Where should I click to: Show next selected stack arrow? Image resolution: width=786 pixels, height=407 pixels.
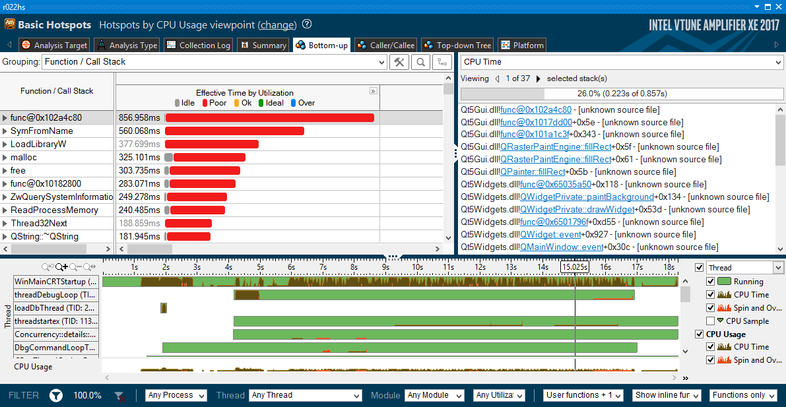(539, 78)
